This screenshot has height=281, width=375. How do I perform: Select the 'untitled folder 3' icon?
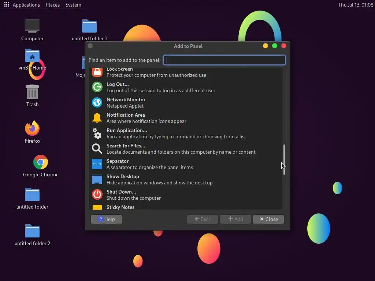click(x=89, y=26)
